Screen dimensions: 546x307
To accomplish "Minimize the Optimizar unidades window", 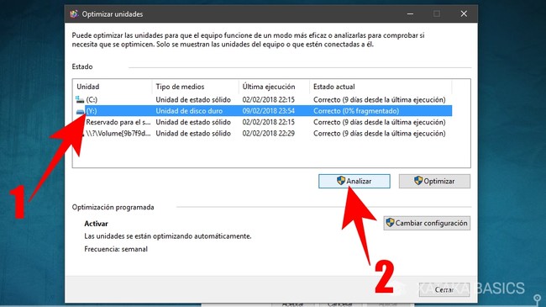I will pyautogui.click(x=410, y=14).
